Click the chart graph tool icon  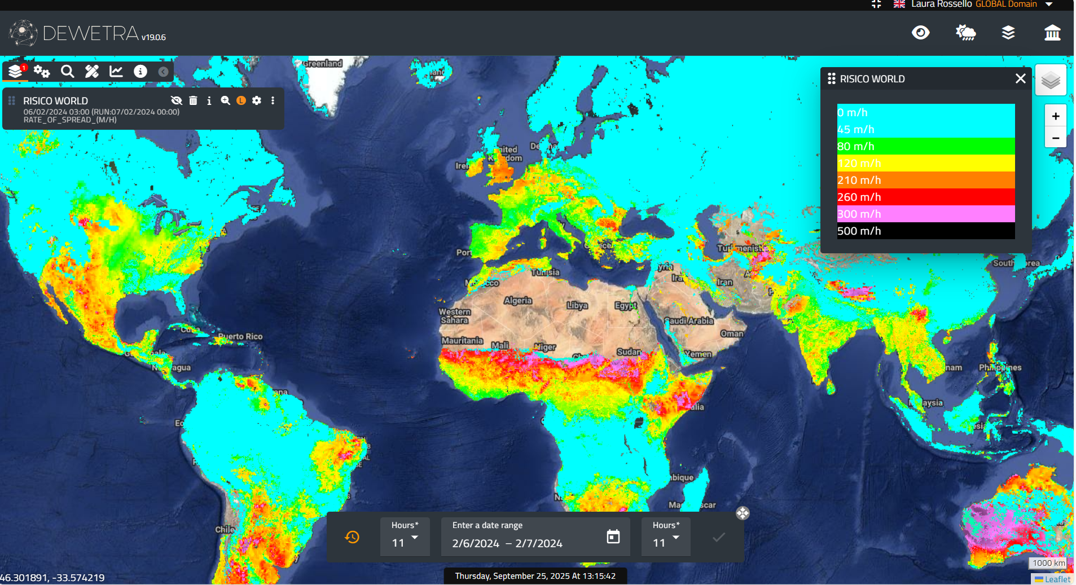coord(116,71)
